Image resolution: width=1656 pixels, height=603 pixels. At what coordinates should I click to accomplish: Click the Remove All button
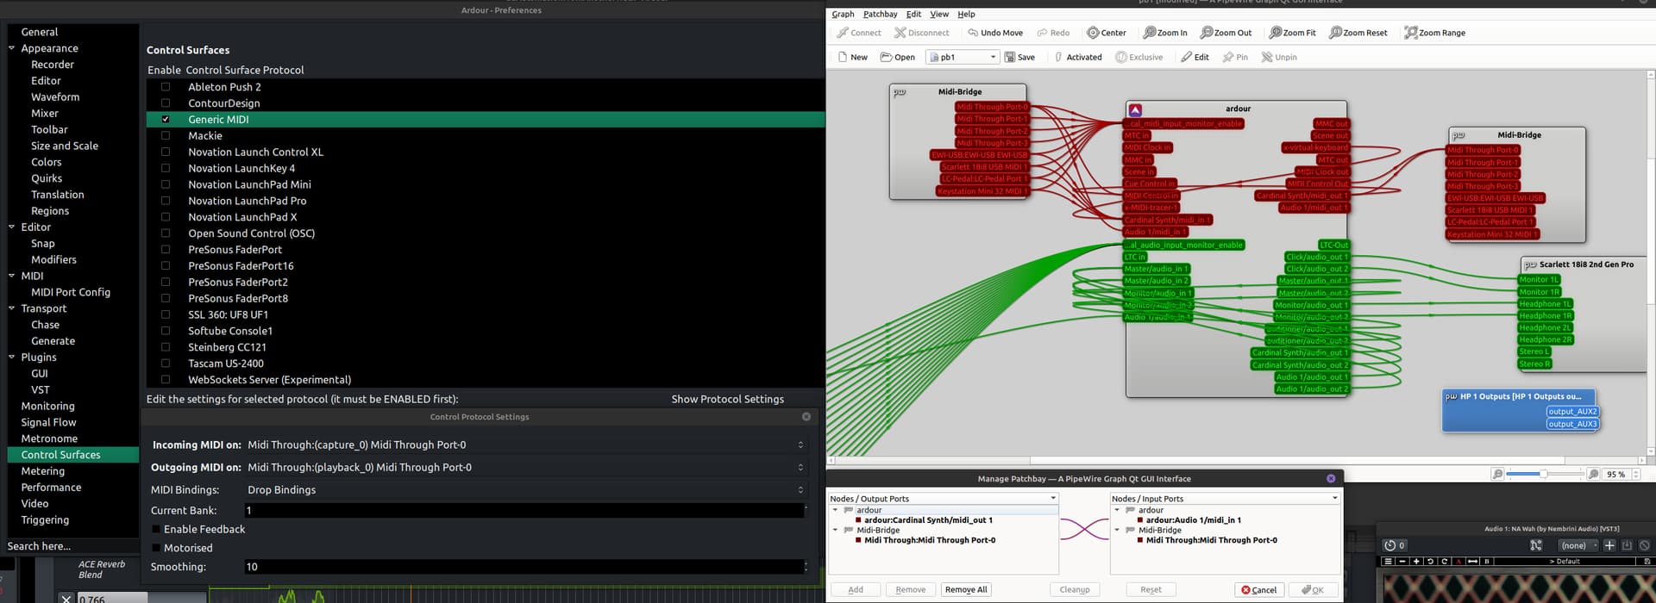[x=966, y=590]
